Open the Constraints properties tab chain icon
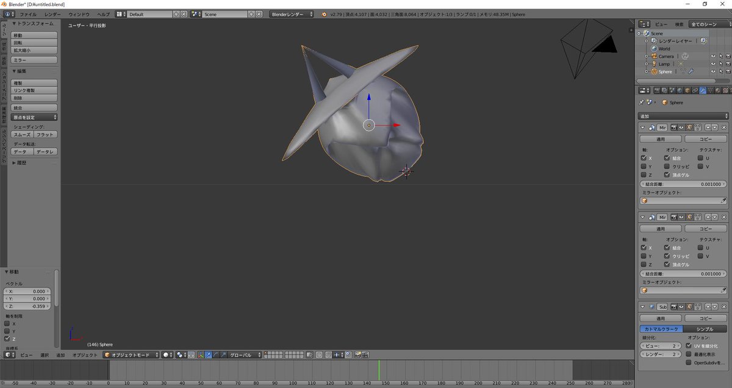The height and width of the screenshot is (388, 732). point(695,90)
